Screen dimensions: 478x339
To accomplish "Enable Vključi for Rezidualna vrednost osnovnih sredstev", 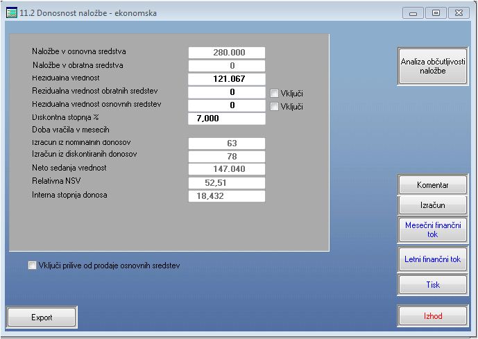I will [274, 107].
